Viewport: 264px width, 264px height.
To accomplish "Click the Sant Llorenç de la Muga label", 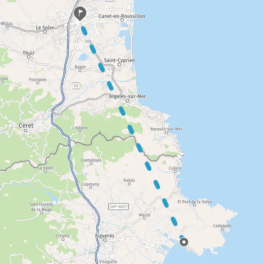I will point(41,207).
